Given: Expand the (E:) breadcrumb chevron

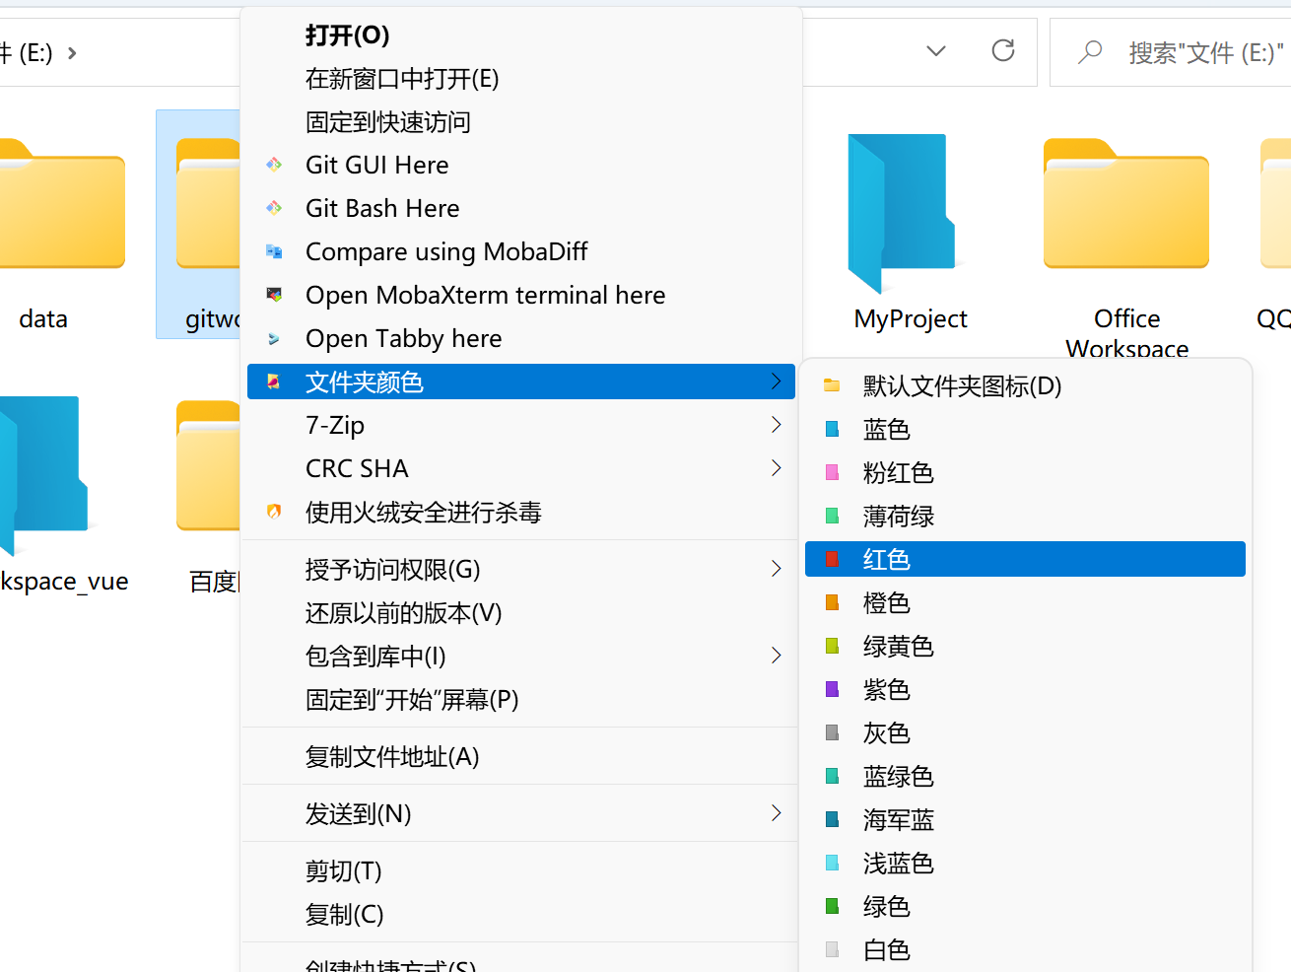Looking at the screenshot, I should tap(72, 52).
